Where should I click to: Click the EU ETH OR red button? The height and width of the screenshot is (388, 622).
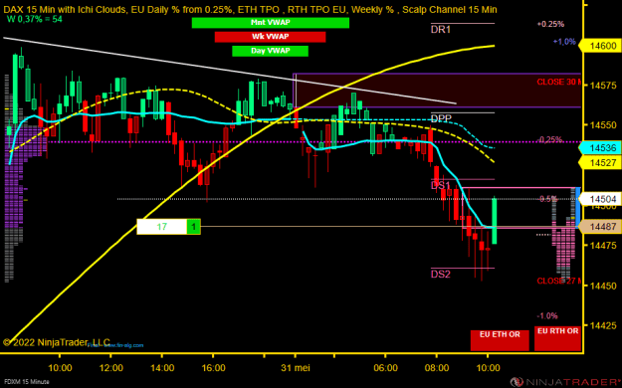(500, 340)
